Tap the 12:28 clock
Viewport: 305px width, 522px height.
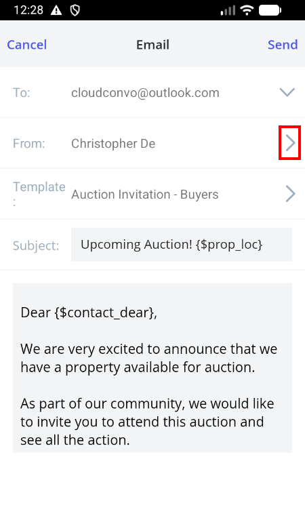click(28, 10)
